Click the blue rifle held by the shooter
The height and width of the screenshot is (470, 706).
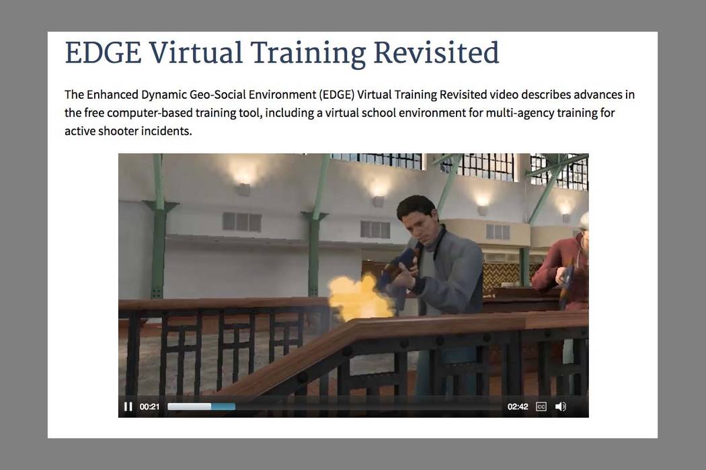[397, 269]
